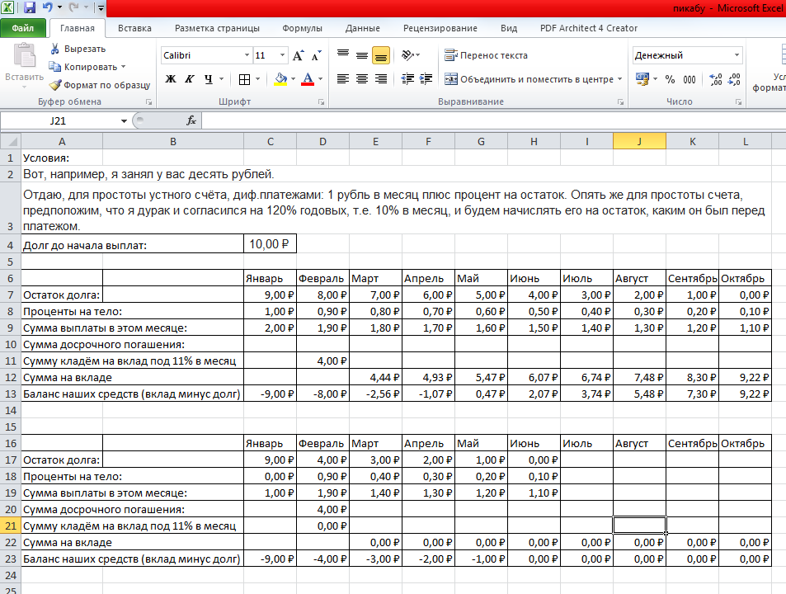Viewport: 786px width, 594px height.
Task: Toggle bold formatting (Ж)
Action: click(x=171, y=79)
